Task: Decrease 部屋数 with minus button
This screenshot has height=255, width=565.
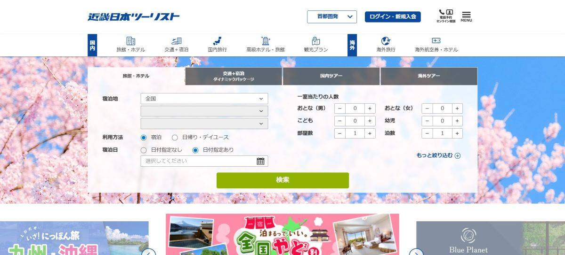Action: click(x=340, y=133)
